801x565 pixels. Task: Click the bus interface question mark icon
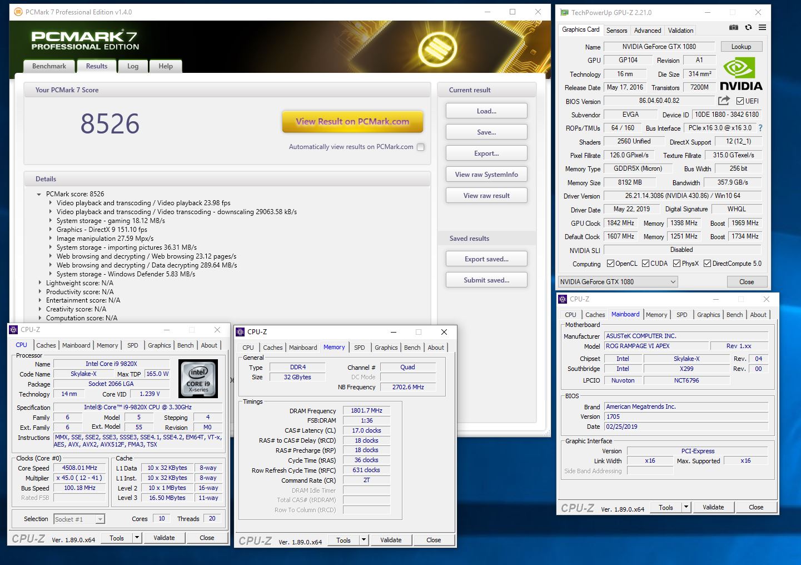(760, 128)
